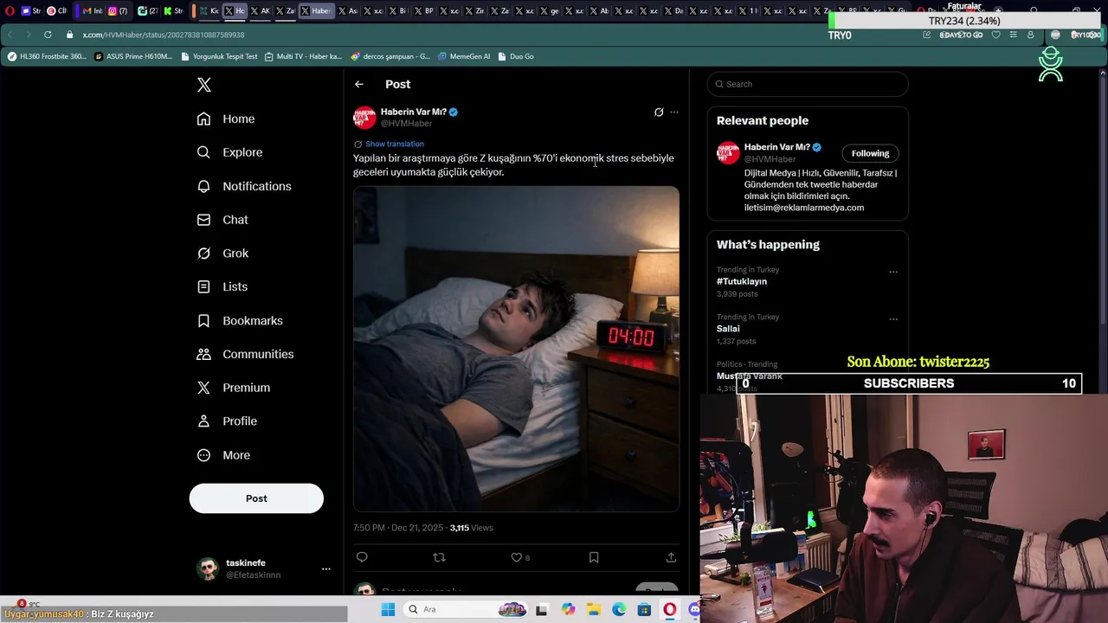Click Show translation link

[395, 144]
